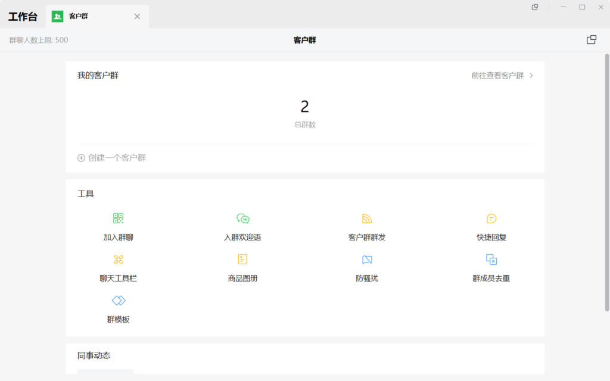Close the 客户群 tab
The height and width of the screenshot is (381, 610).
point(137,17)
